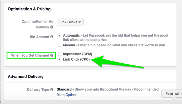Click the Optimization & Pricing section header
This screenshot has height=104, width=182.
coord(29,9)
